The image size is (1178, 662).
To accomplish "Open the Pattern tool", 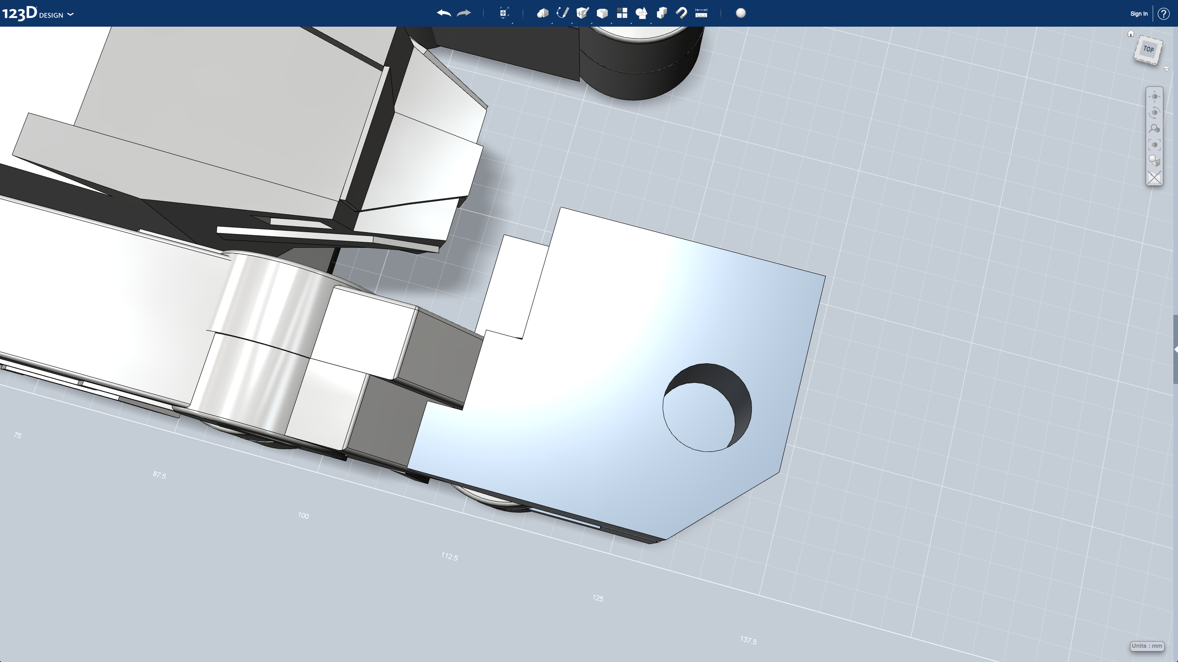I will [622, 13].
